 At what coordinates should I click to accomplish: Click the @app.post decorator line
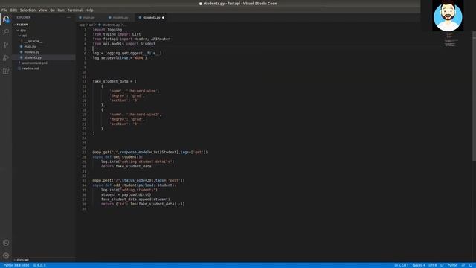pyautogui.click(x=138, y=180)
